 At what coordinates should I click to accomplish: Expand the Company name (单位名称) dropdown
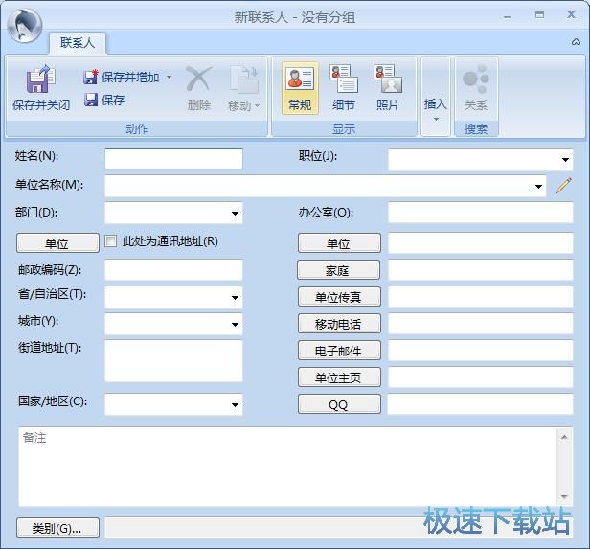point(538,187)
